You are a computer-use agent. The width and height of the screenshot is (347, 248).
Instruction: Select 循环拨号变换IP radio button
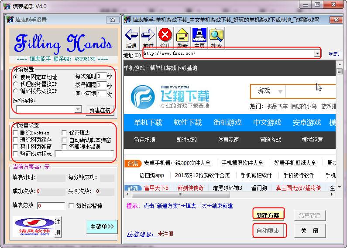pos(15,90)
